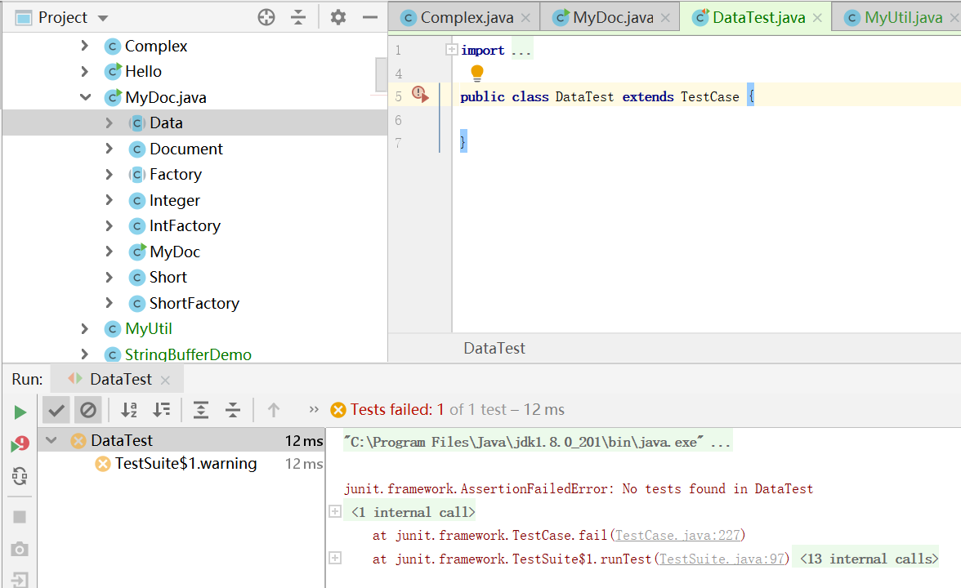Click the previous failed test arrow

point(273,410)
